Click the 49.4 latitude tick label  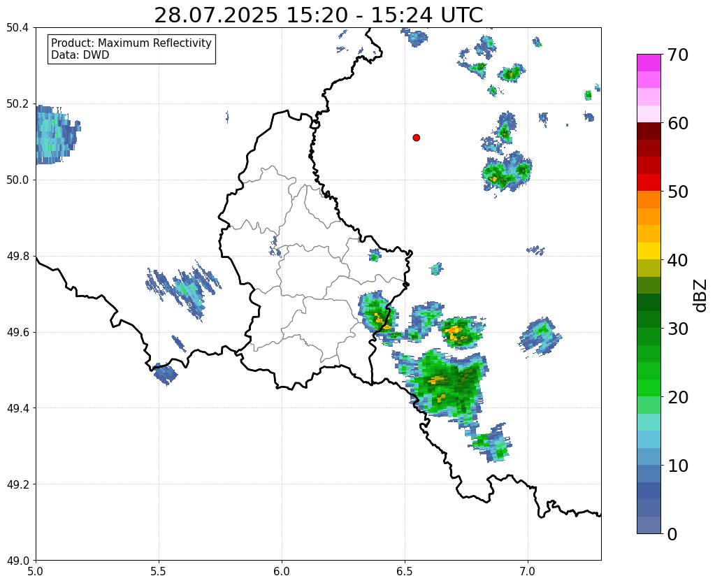point(17,408)
